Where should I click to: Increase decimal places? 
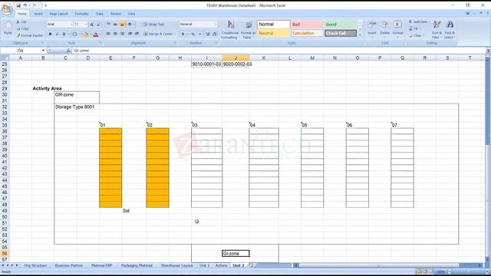tap(208, 34)
